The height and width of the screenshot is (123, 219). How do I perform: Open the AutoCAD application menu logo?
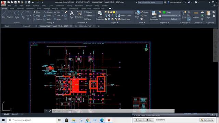(x=3, y=3)
